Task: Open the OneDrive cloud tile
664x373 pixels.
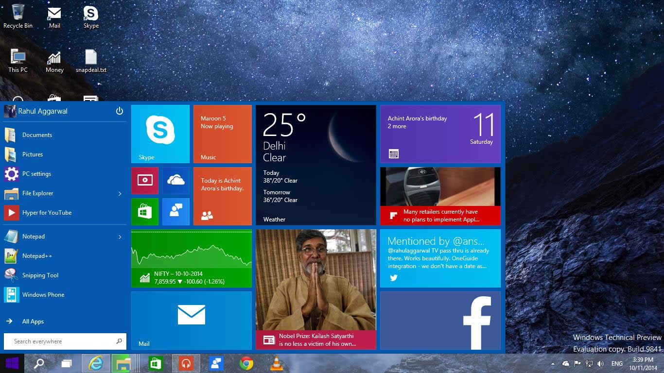Action: coord(175,180)
